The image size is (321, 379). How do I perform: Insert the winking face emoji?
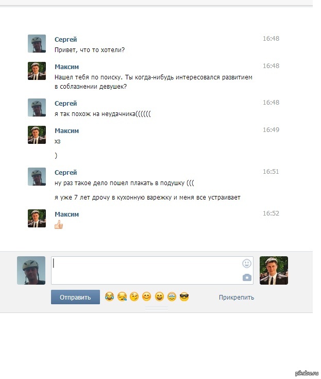134,296
